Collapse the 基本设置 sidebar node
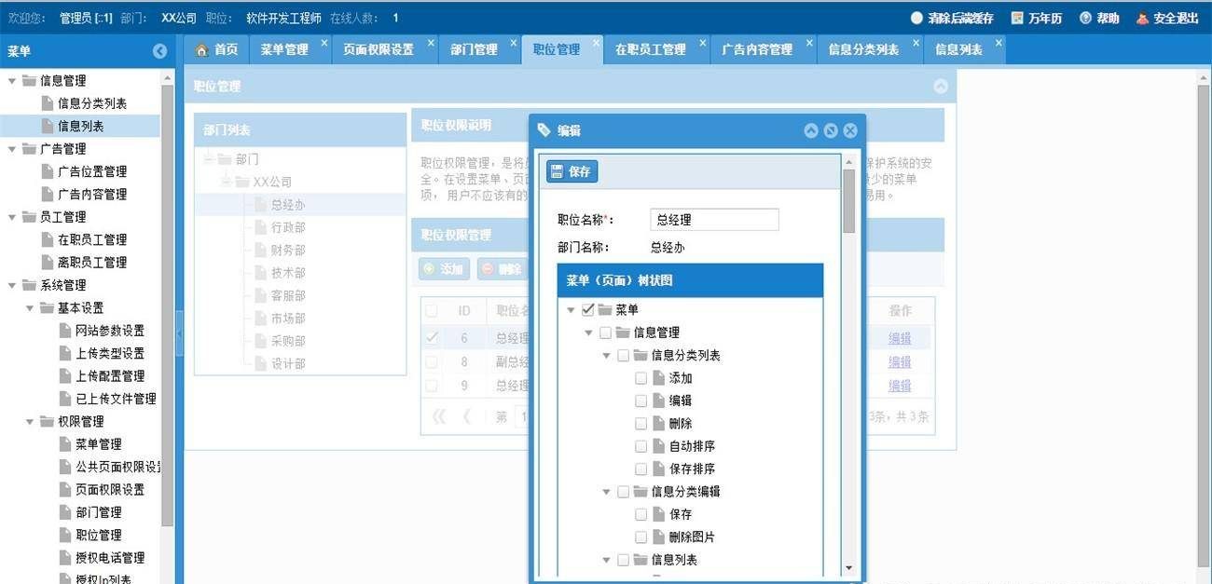This screenshot has height=584, width=1212. point(30,308)
